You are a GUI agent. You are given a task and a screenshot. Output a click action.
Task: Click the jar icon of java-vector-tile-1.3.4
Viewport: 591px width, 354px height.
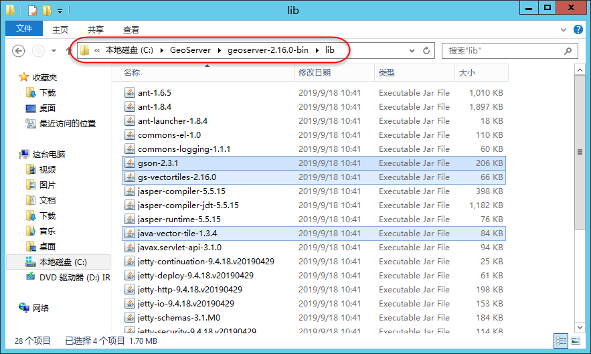[130, 234]
